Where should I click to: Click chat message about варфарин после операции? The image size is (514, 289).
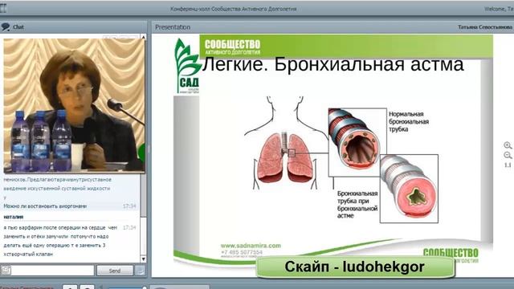pyautogui.click(x=61, y=241)
